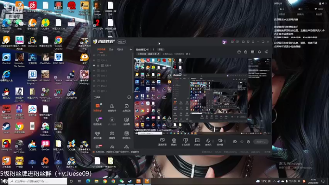The image size is (329, 185).
Task: Open Wallpaper Engine desktop shortcut
Action: click(x=32, y=77)
